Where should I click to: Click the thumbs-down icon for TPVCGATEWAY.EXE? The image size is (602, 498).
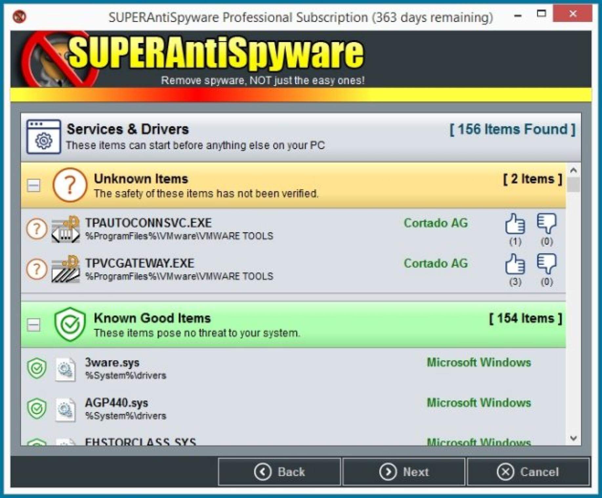[547, 264]
